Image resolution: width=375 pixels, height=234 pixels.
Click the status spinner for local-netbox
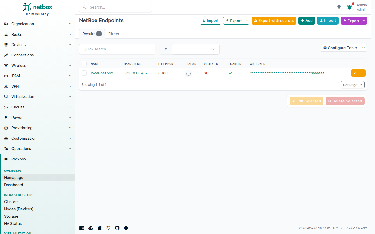click(x=189, y=74)
